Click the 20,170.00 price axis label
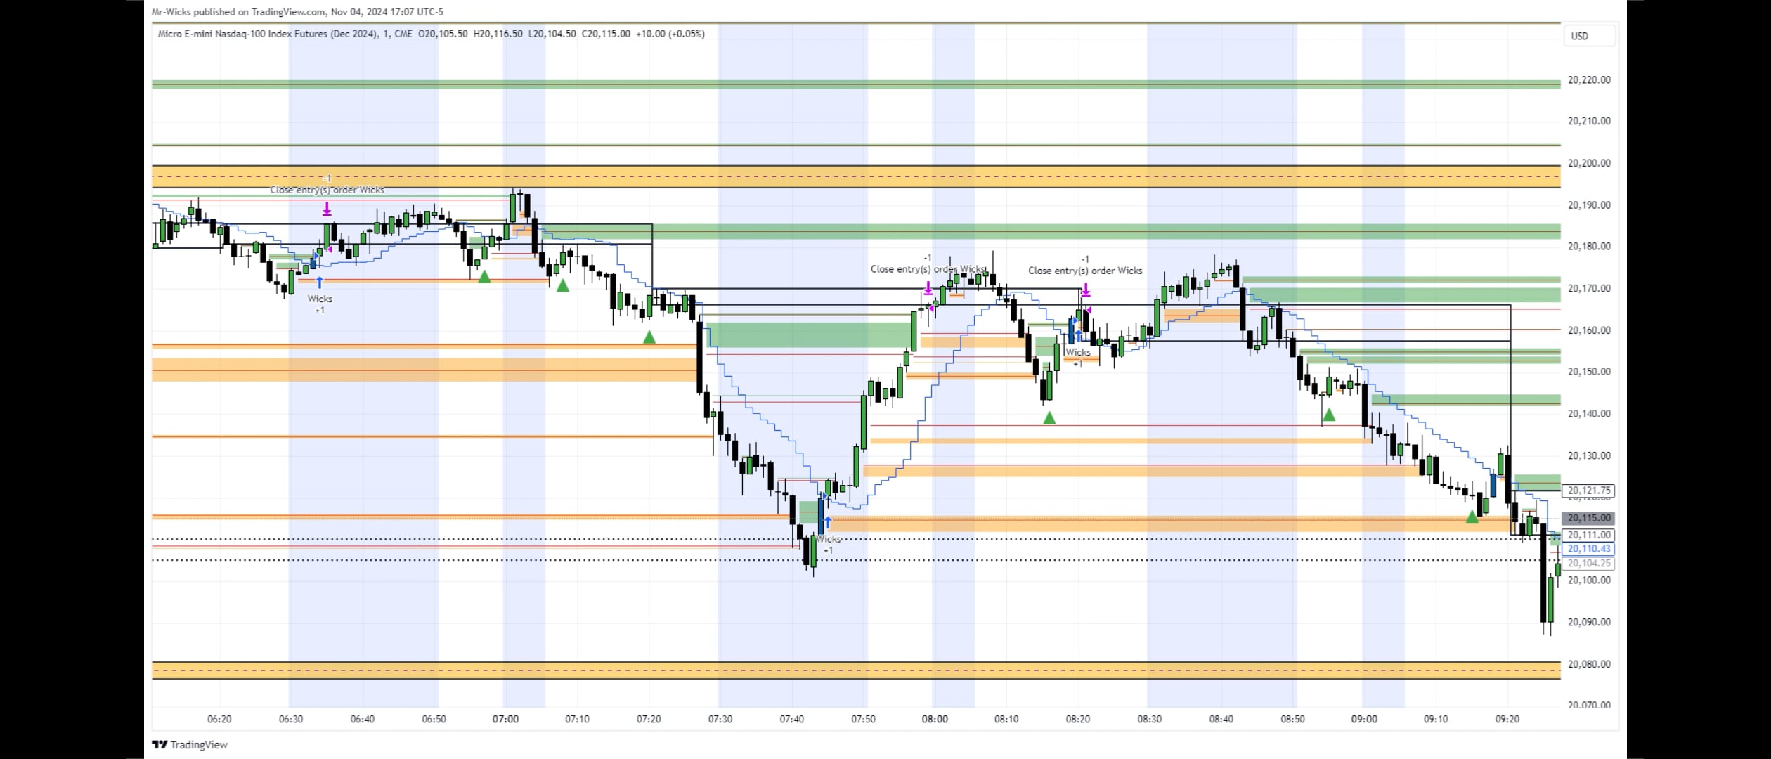This screenshot has width=1771, height=759. (x=1589, y=289)
